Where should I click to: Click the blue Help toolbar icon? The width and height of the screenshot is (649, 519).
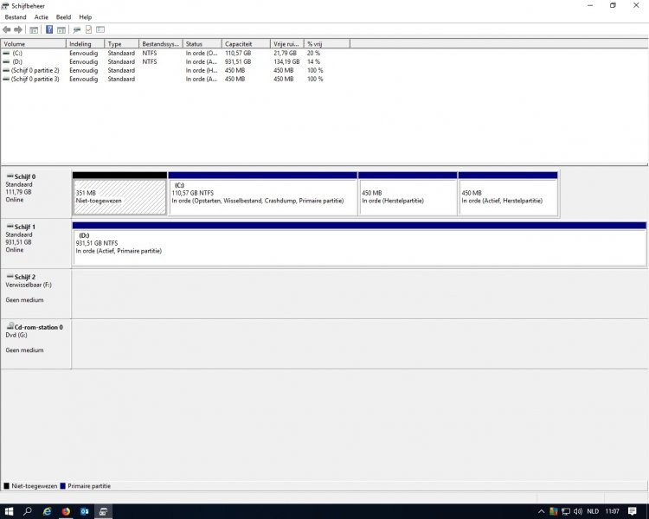point(49,29)
